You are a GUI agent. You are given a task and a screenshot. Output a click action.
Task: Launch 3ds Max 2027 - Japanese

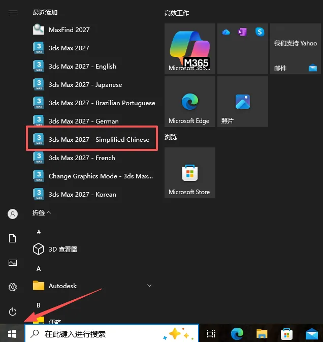94,85
